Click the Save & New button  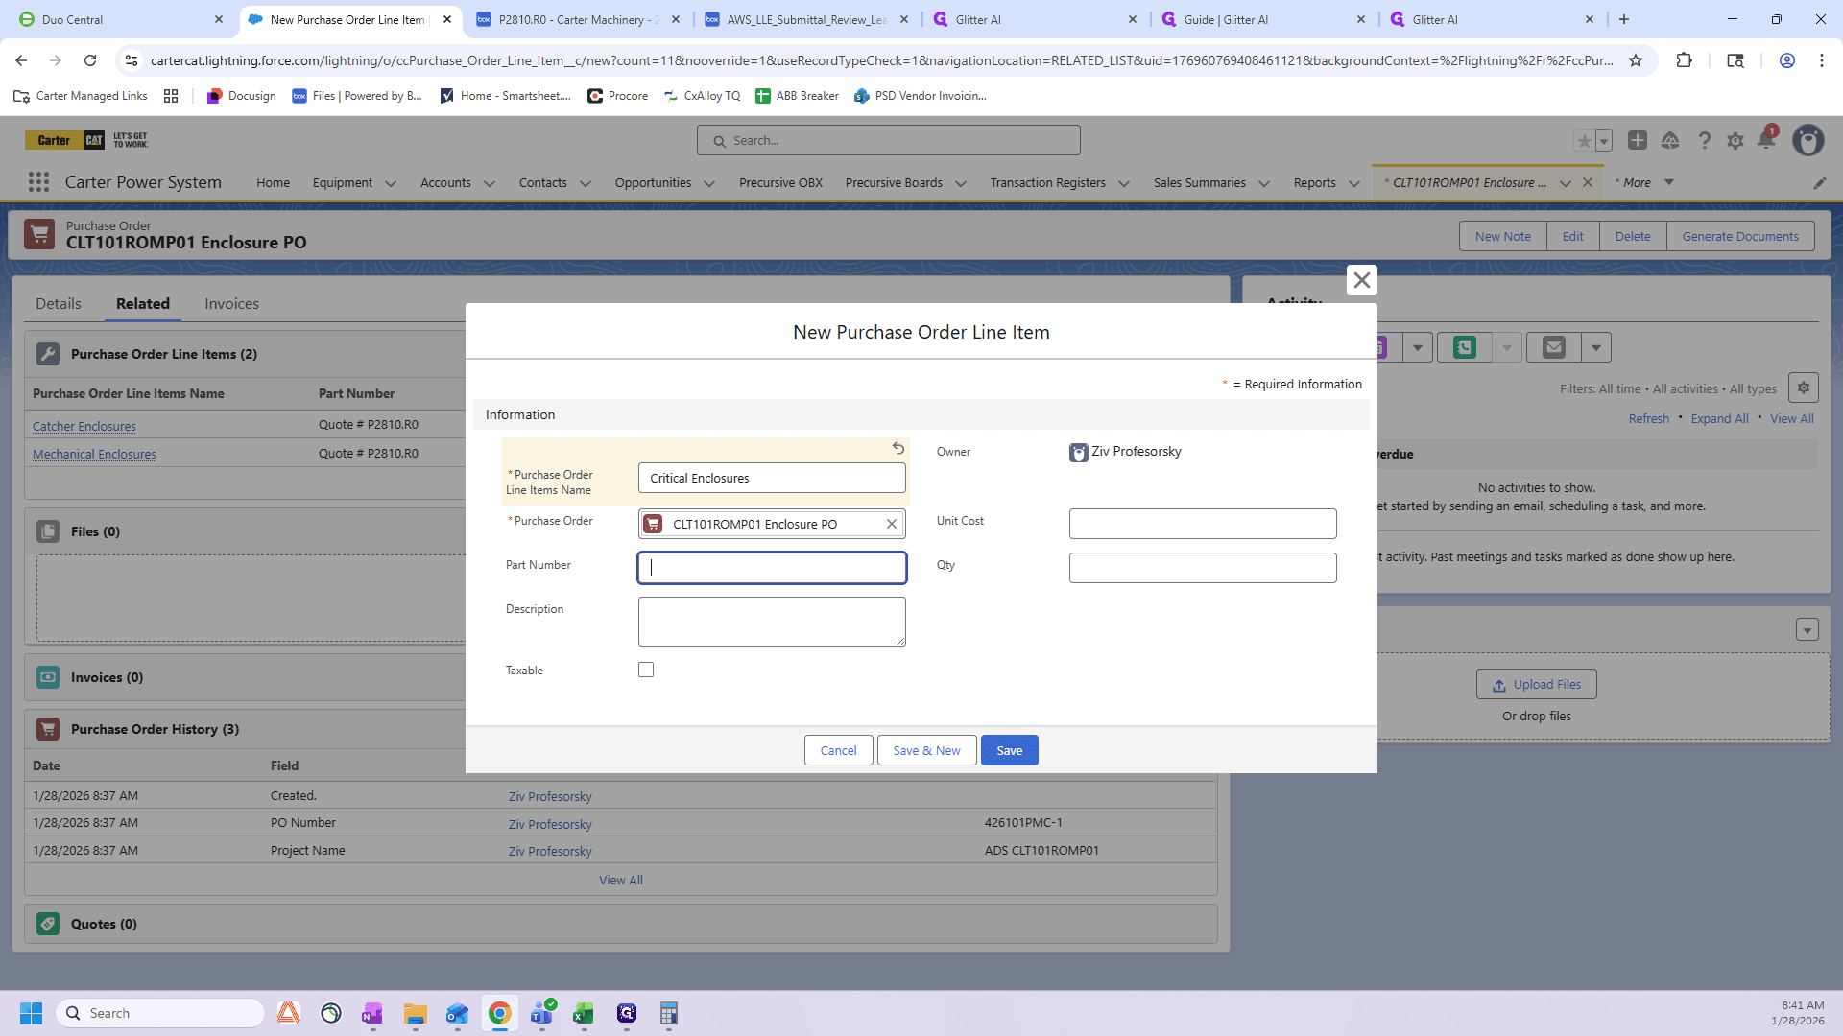coord(926,750)
